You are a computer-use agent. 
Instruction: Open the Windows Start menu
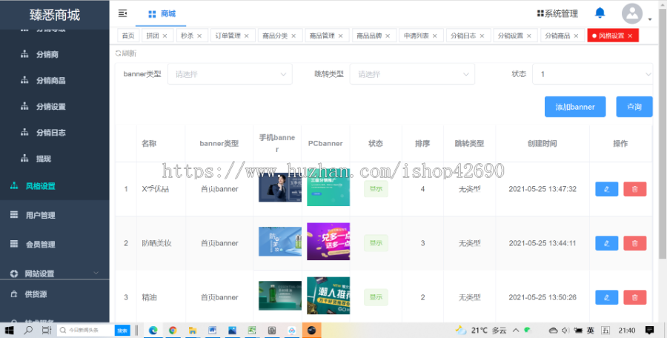click(x=9, y=330)
